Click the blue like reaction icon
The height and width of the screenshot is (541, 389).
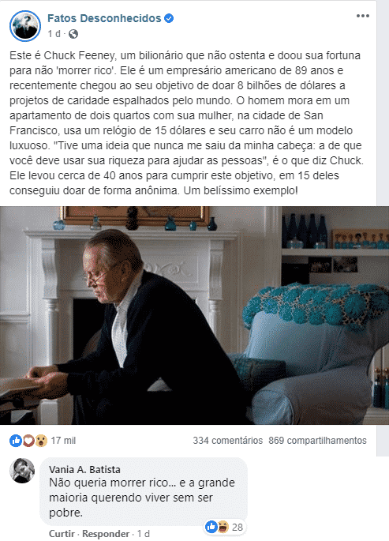coord(16,441)
